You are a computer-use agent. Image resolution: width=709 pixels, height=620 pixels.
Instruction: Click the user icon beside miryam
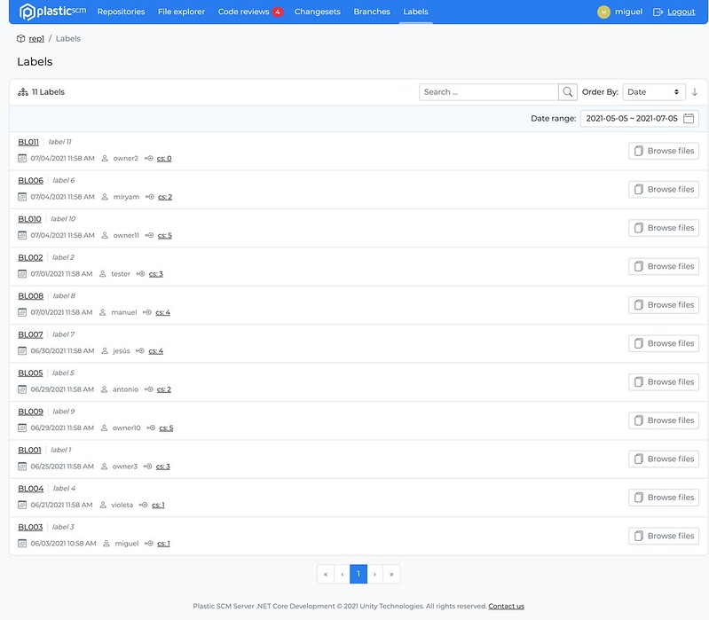point(105,197)
